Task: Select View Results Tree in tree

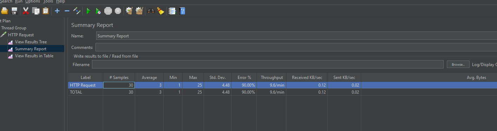Action: [x=31, y=42]
